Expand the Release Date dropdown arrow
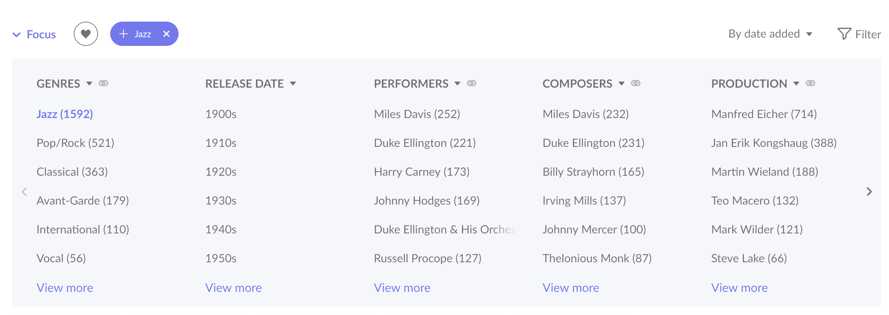The height and width of the screenshot is (315, 889). [293, 83]
